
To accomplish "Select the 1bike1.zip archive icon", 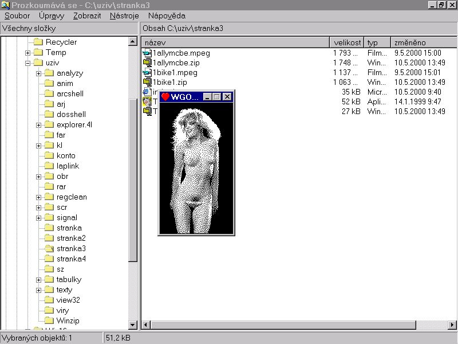I will 147,82.
